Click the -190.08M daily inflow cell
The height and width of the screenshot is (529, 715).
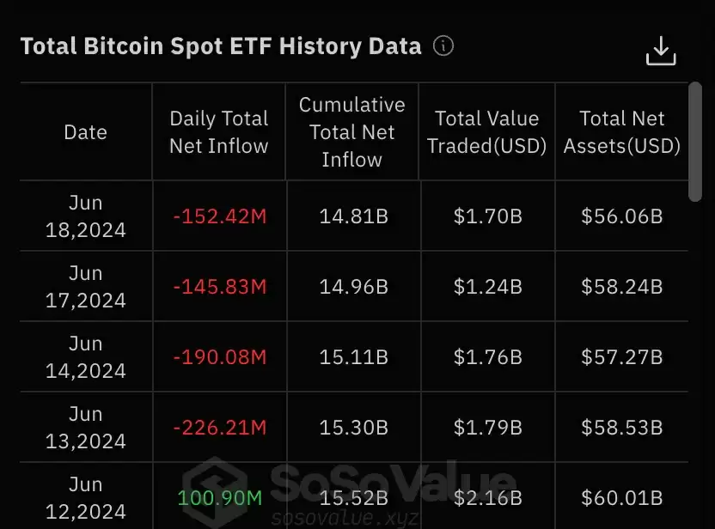(x=220, y=357)
